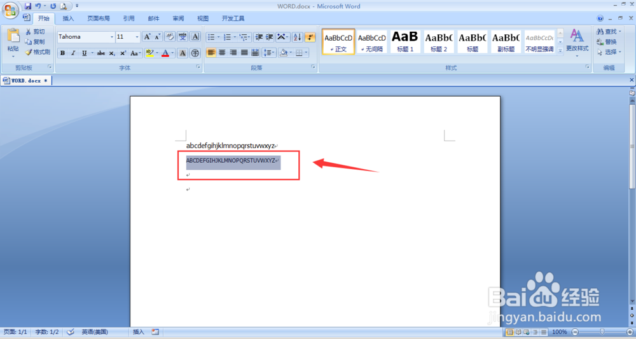Viewport: 636px width, 339px height.
Task: Toggle distributed alignment
Action: tap(255, 53)
